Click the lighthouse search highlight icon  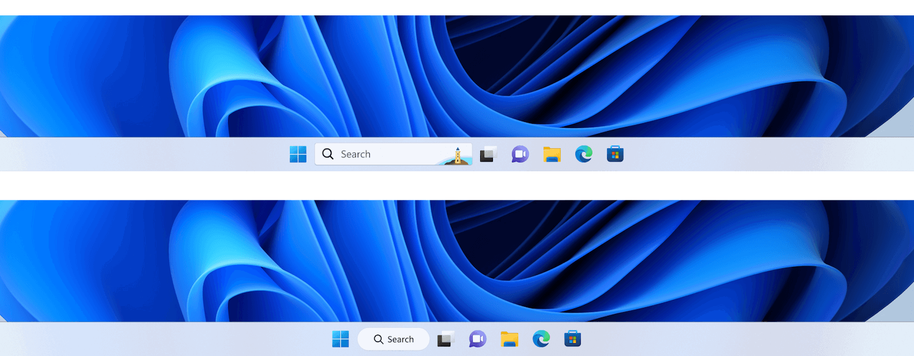[x=456, y=155]
